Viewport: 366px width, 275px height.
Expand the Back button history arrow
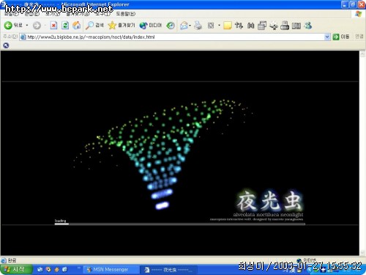(x=27, y=25)
